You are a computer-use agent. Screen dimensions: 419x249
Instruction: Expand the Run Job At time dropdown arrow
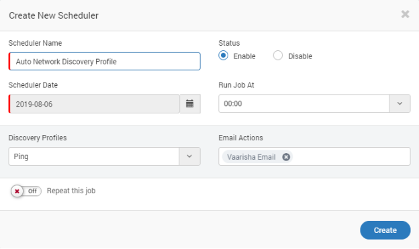400,103
